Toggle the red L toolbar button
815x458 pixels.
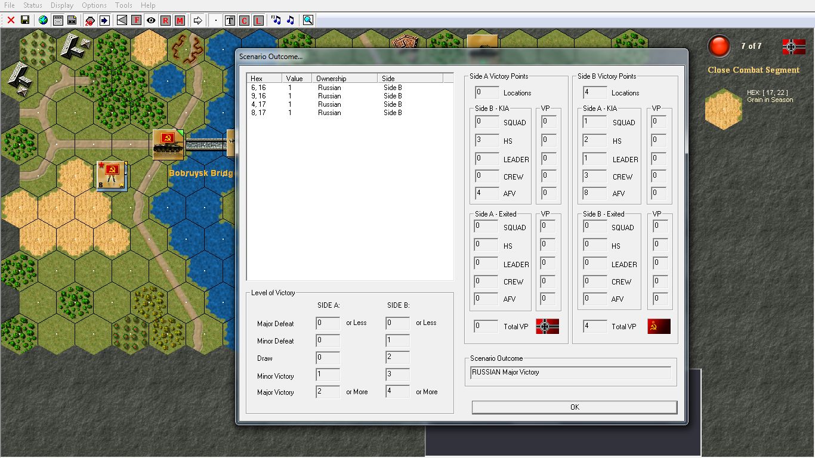click(258, 20)
